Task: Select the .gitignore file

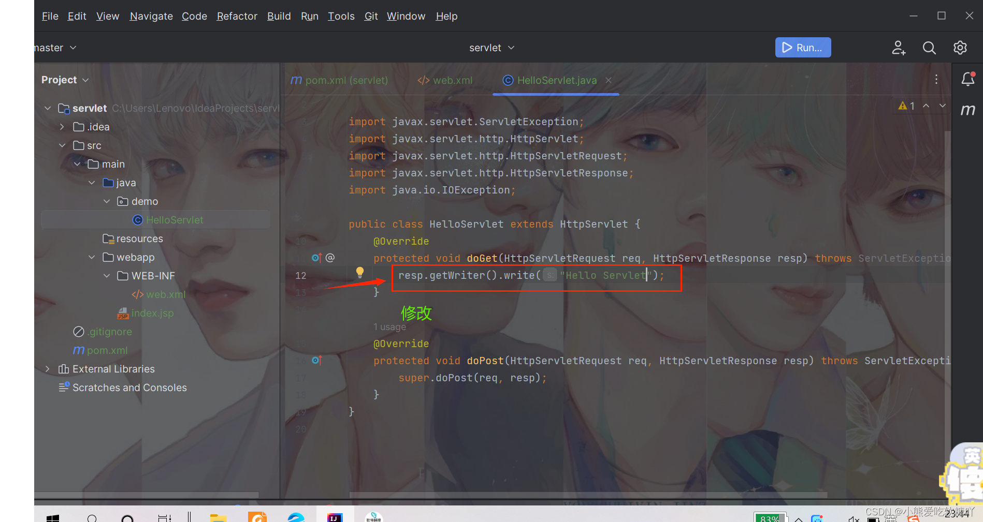Action: [103, 332]
